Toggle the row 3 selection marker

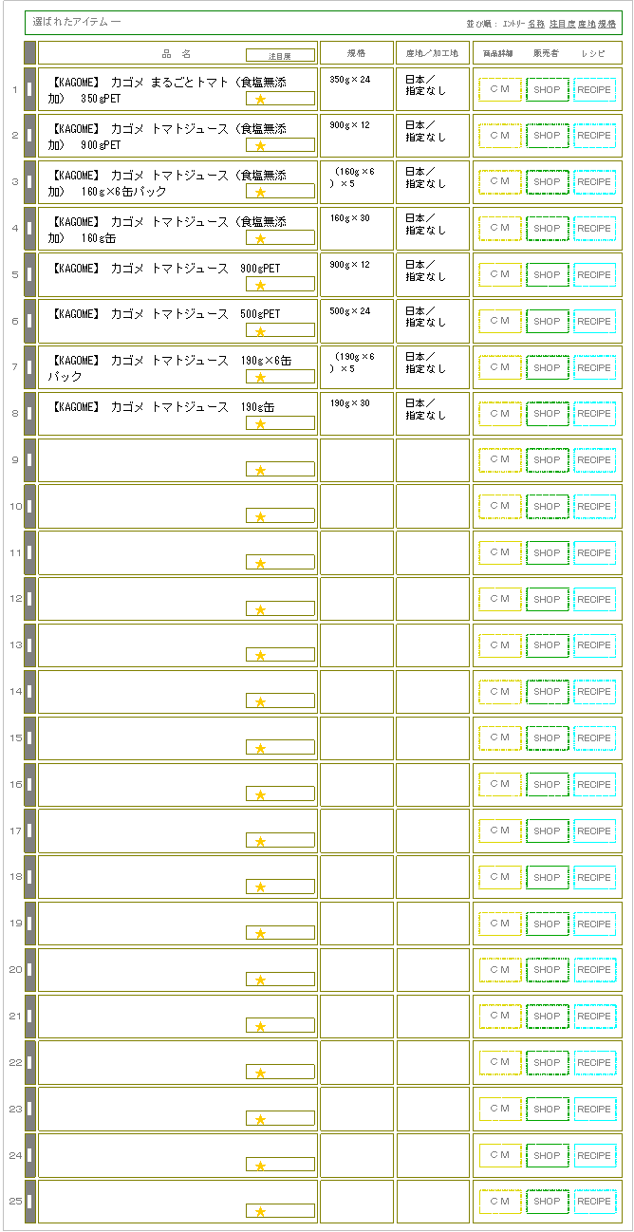29,182
